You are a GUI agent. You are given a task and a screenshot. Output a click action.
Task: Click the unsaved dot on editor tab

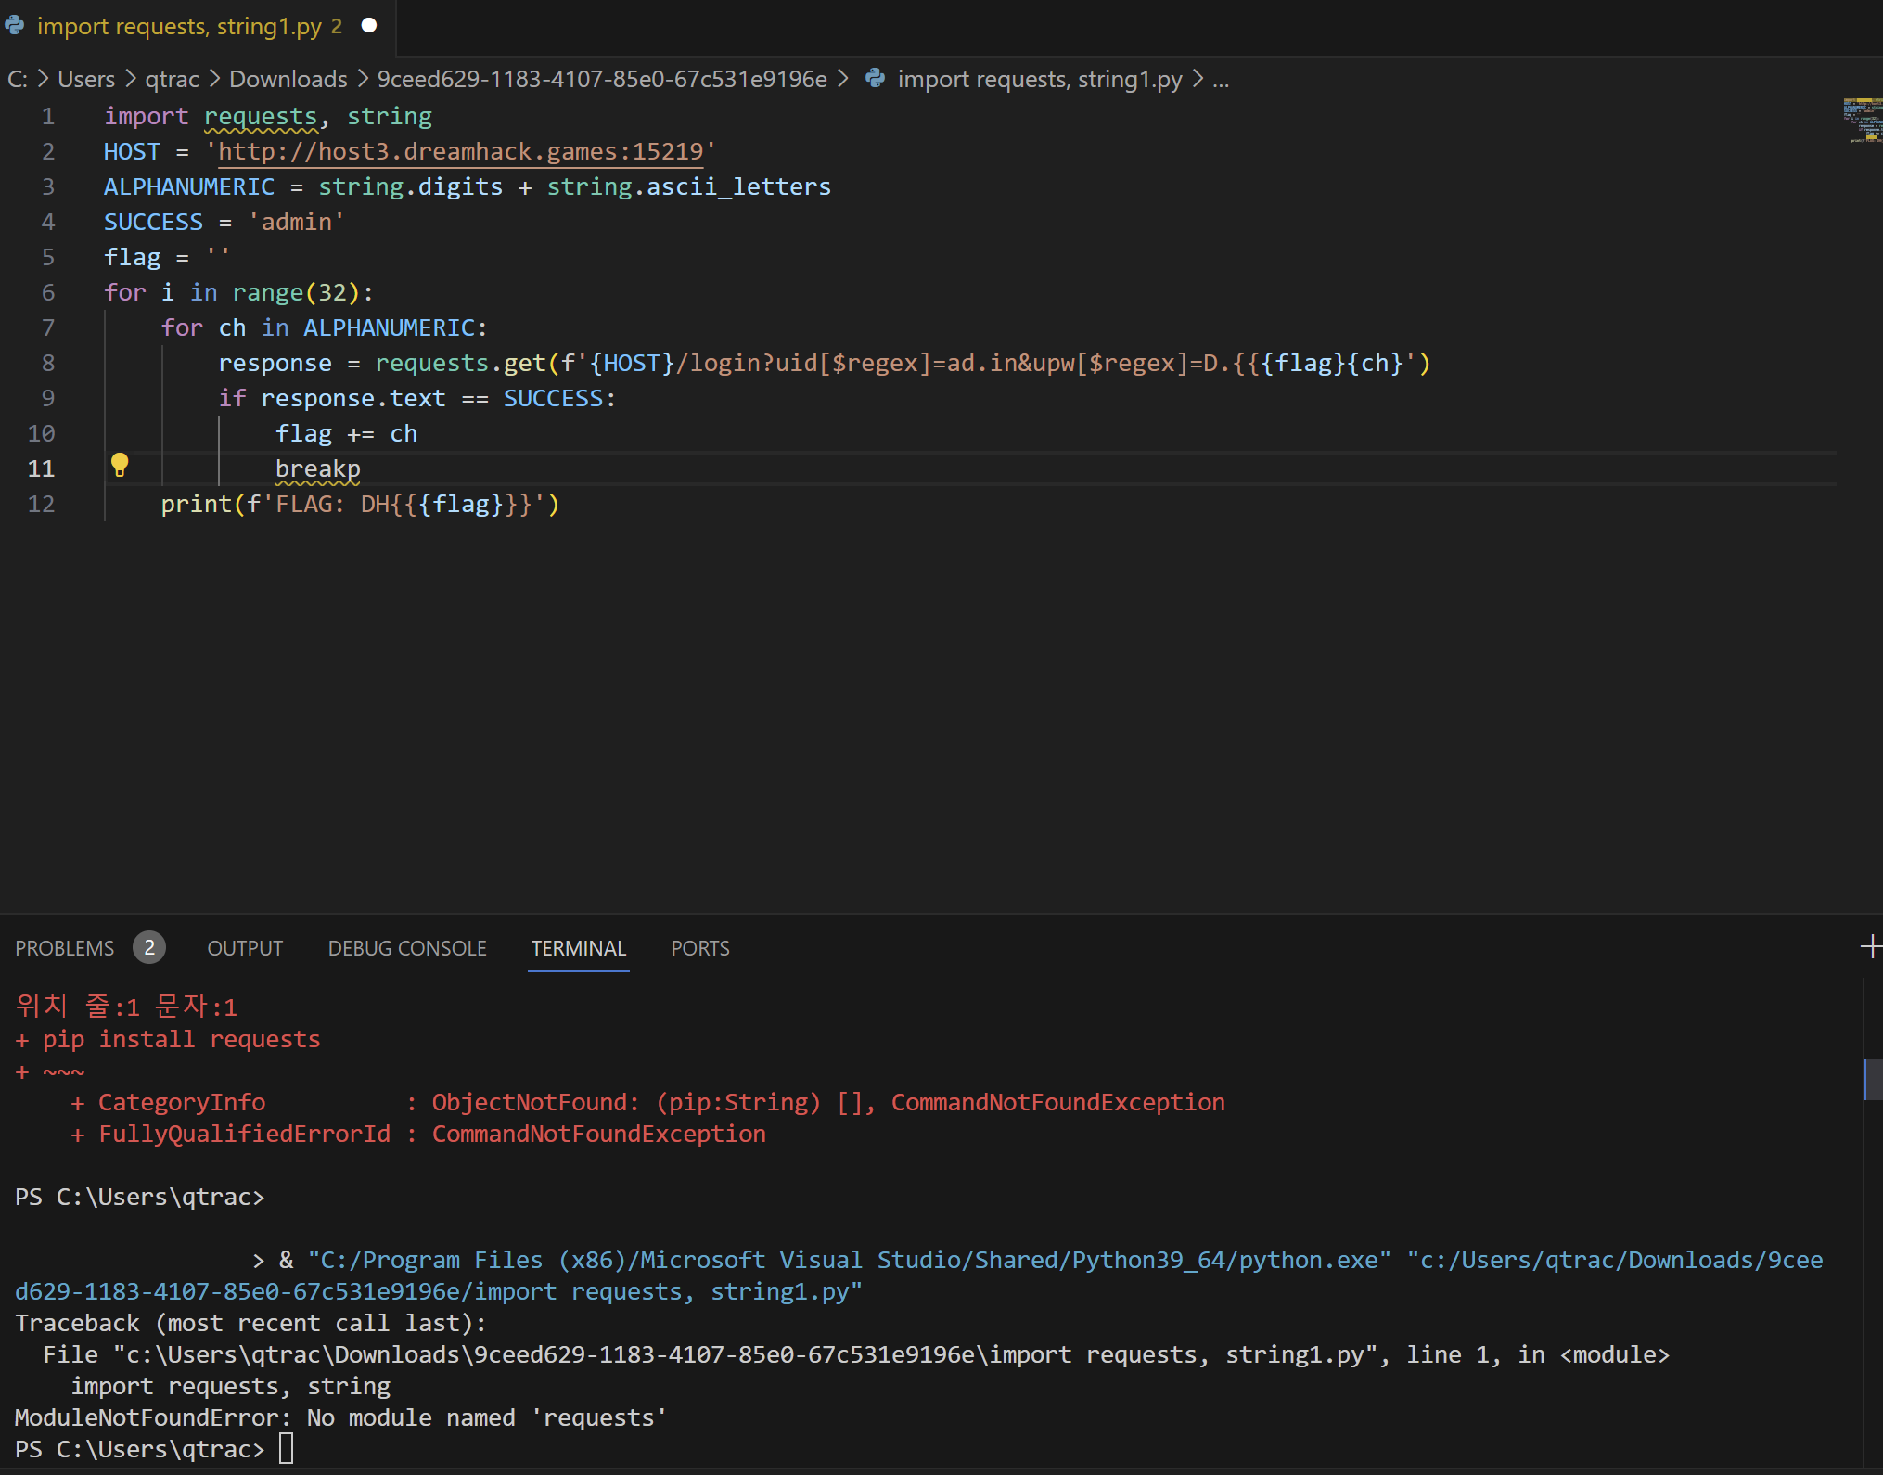[x=369, y=26]
